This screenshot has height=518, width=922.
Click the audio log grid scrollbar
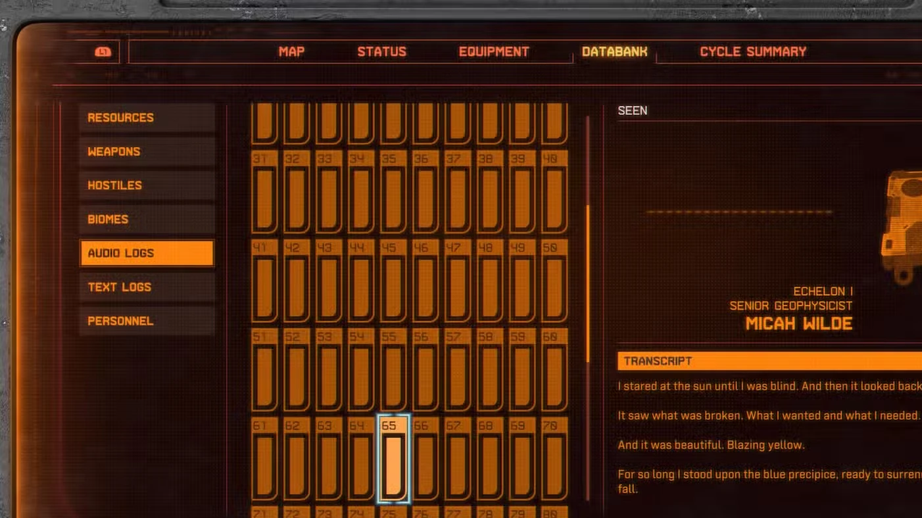coord(588,283)
